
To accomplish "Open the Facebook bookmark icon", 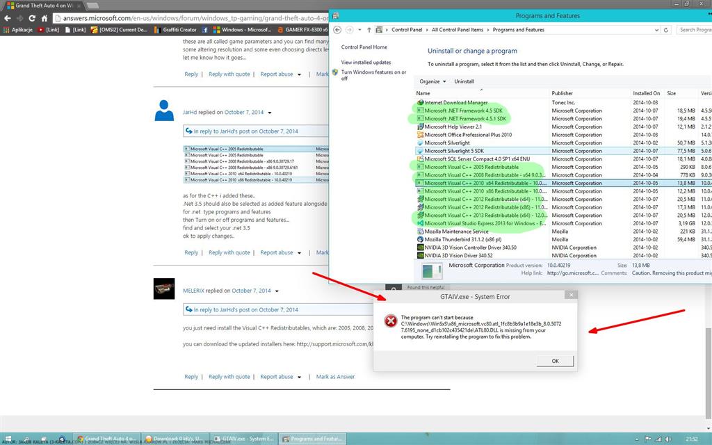I will pyautogui.click(x=205, y=29).
